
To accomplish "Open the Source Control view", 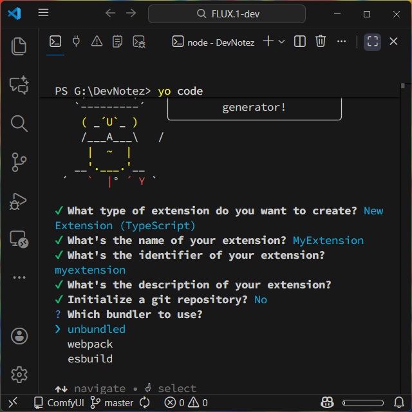I will [19, 162].
